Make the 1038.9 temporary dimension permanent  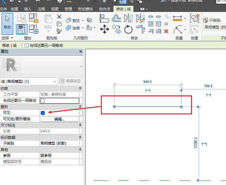(x=204, y=144)
